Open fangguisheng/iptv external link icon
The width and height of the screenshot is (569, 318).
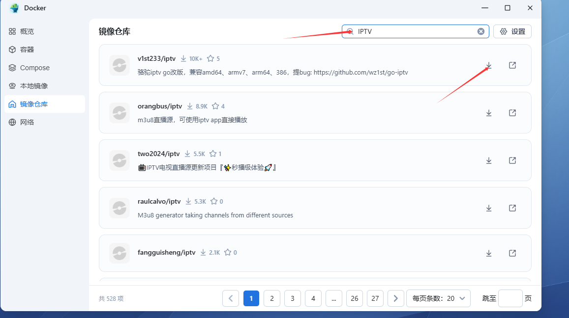tap(512, 253)
